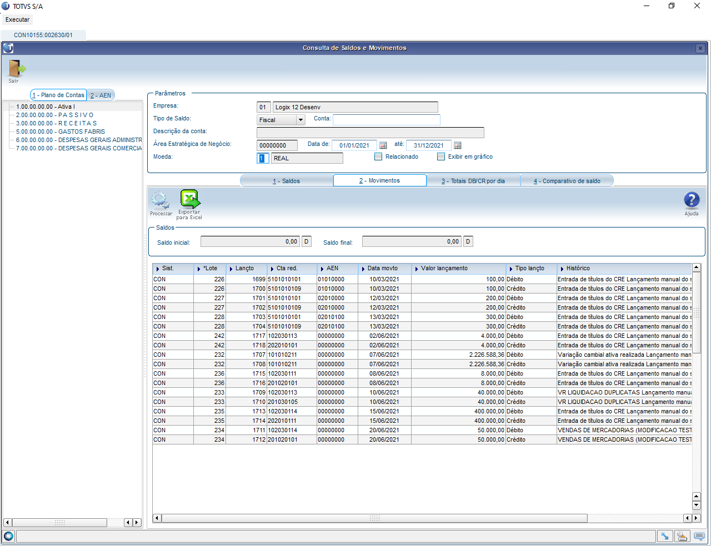
Task: Open calendar picker next to Data de
Action: [x=383, y=145]
